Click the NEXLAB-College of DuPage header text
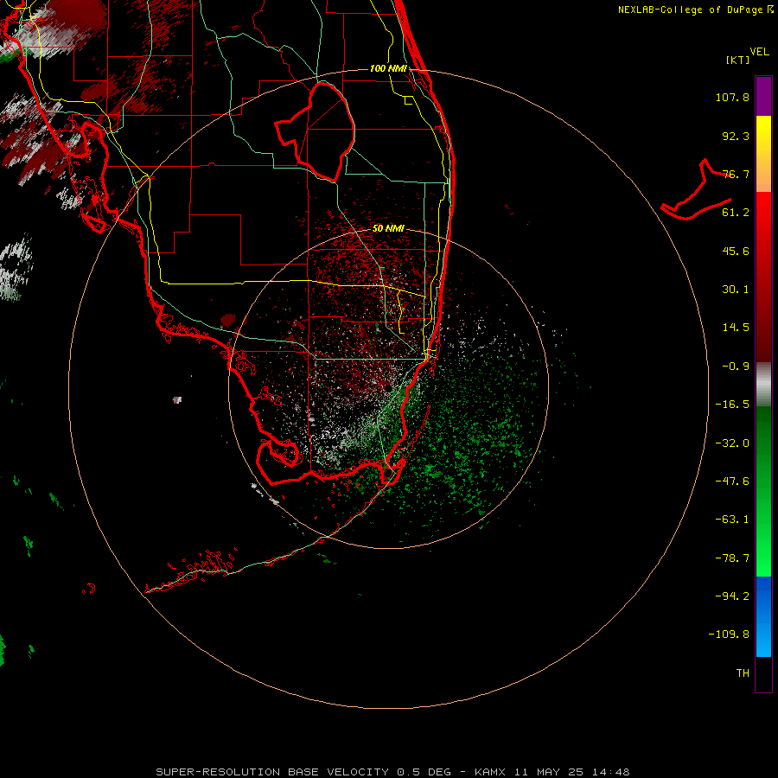Viewport: 778px width, 778px height. tap(696, 10)
